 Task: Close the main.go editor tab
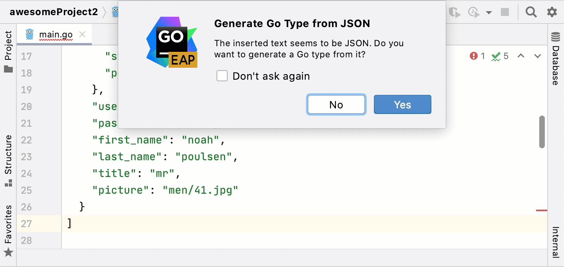pos(82,34)
